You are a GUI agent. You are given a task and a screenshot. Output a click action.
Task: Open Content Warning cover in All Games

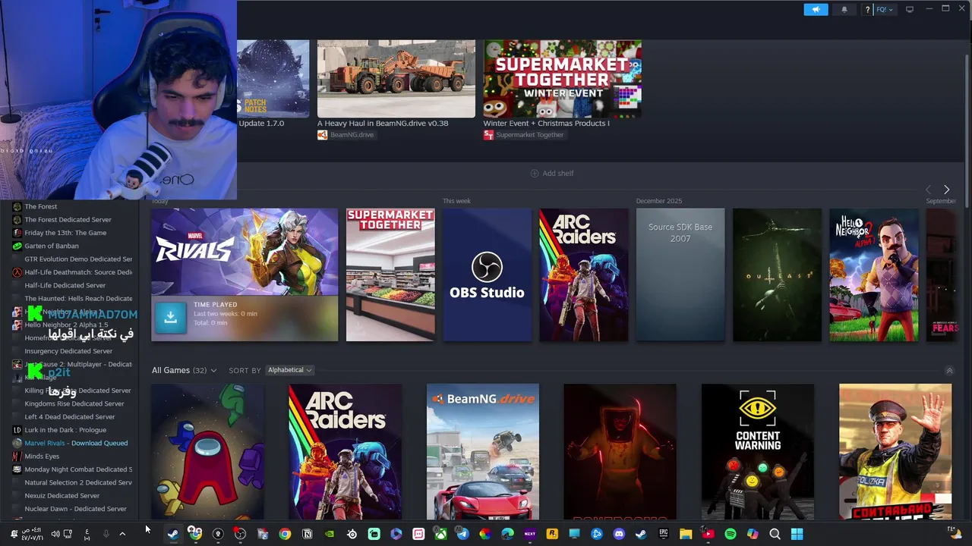(758, 452)
